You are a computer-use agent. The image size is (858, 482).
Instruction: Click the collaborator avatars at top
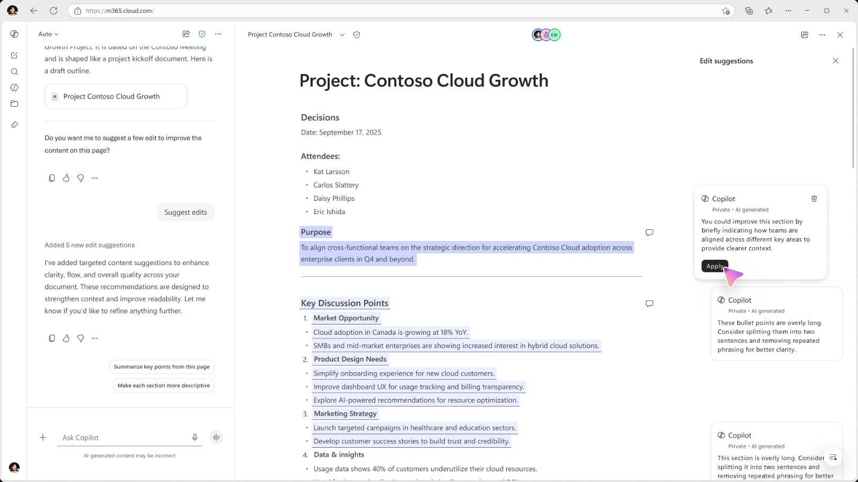(x=546, y=35)
